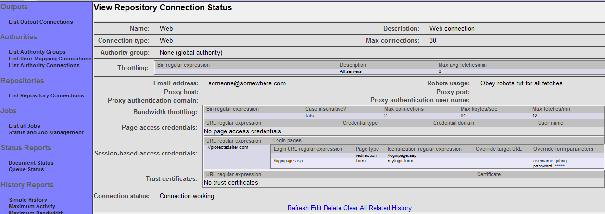Open List Authority Connections
This screenshot has height=214, width=605.
[x=44, y=65]
